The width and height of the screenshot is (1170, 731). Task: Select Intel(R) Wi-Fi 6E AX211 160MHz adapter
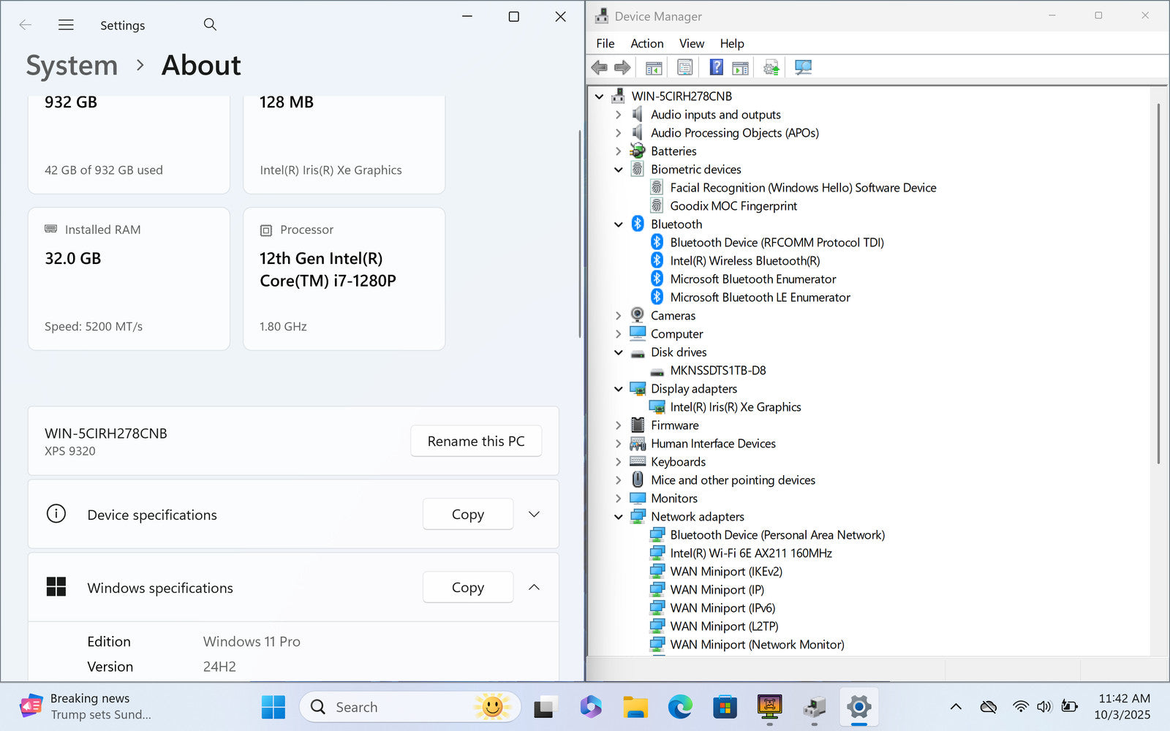[x=750, y=553]
